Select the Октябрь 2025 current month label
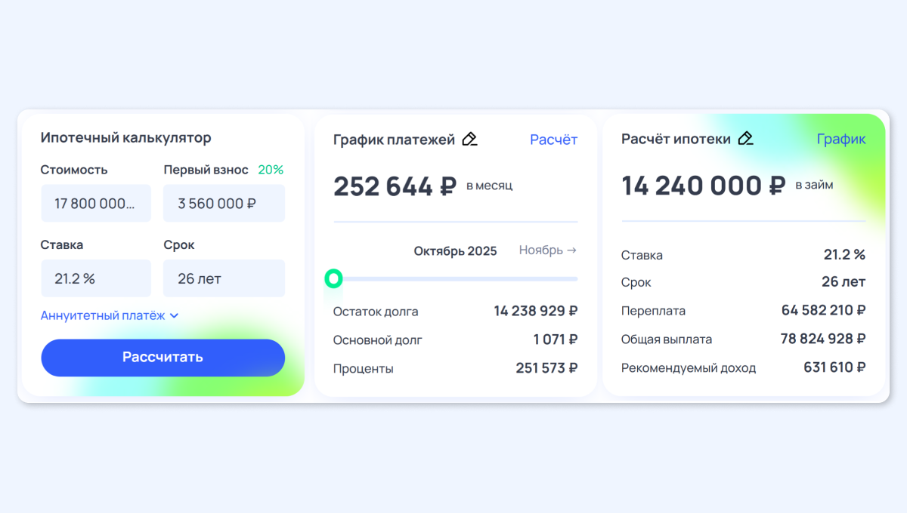 [455, 251]
